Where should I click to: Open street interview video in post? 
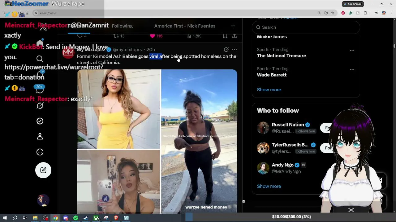199,141
